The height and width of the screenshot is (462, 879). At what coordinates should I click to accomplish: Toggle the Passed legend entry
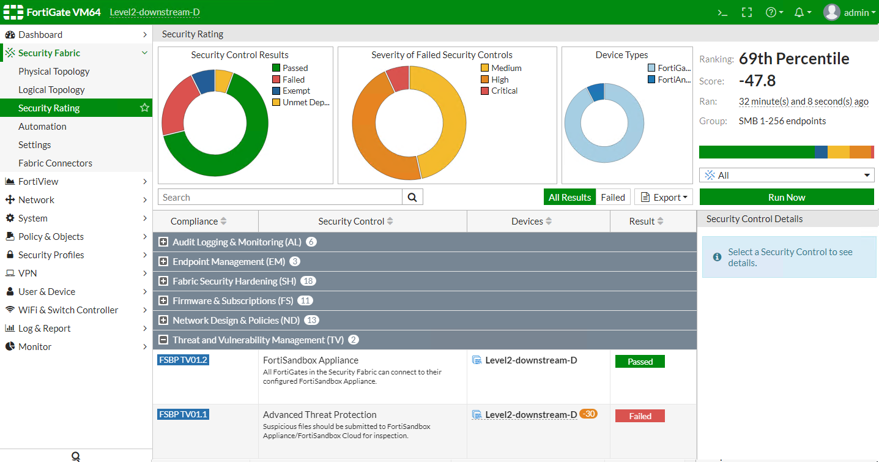pyautogui.click(x=290, y=68)
